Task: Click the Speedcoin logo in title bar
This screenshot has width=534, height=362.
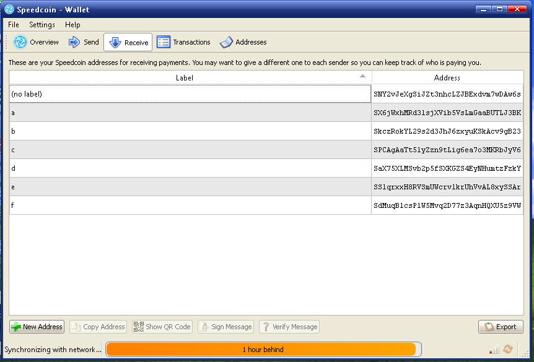Action: tap(9, 9)
